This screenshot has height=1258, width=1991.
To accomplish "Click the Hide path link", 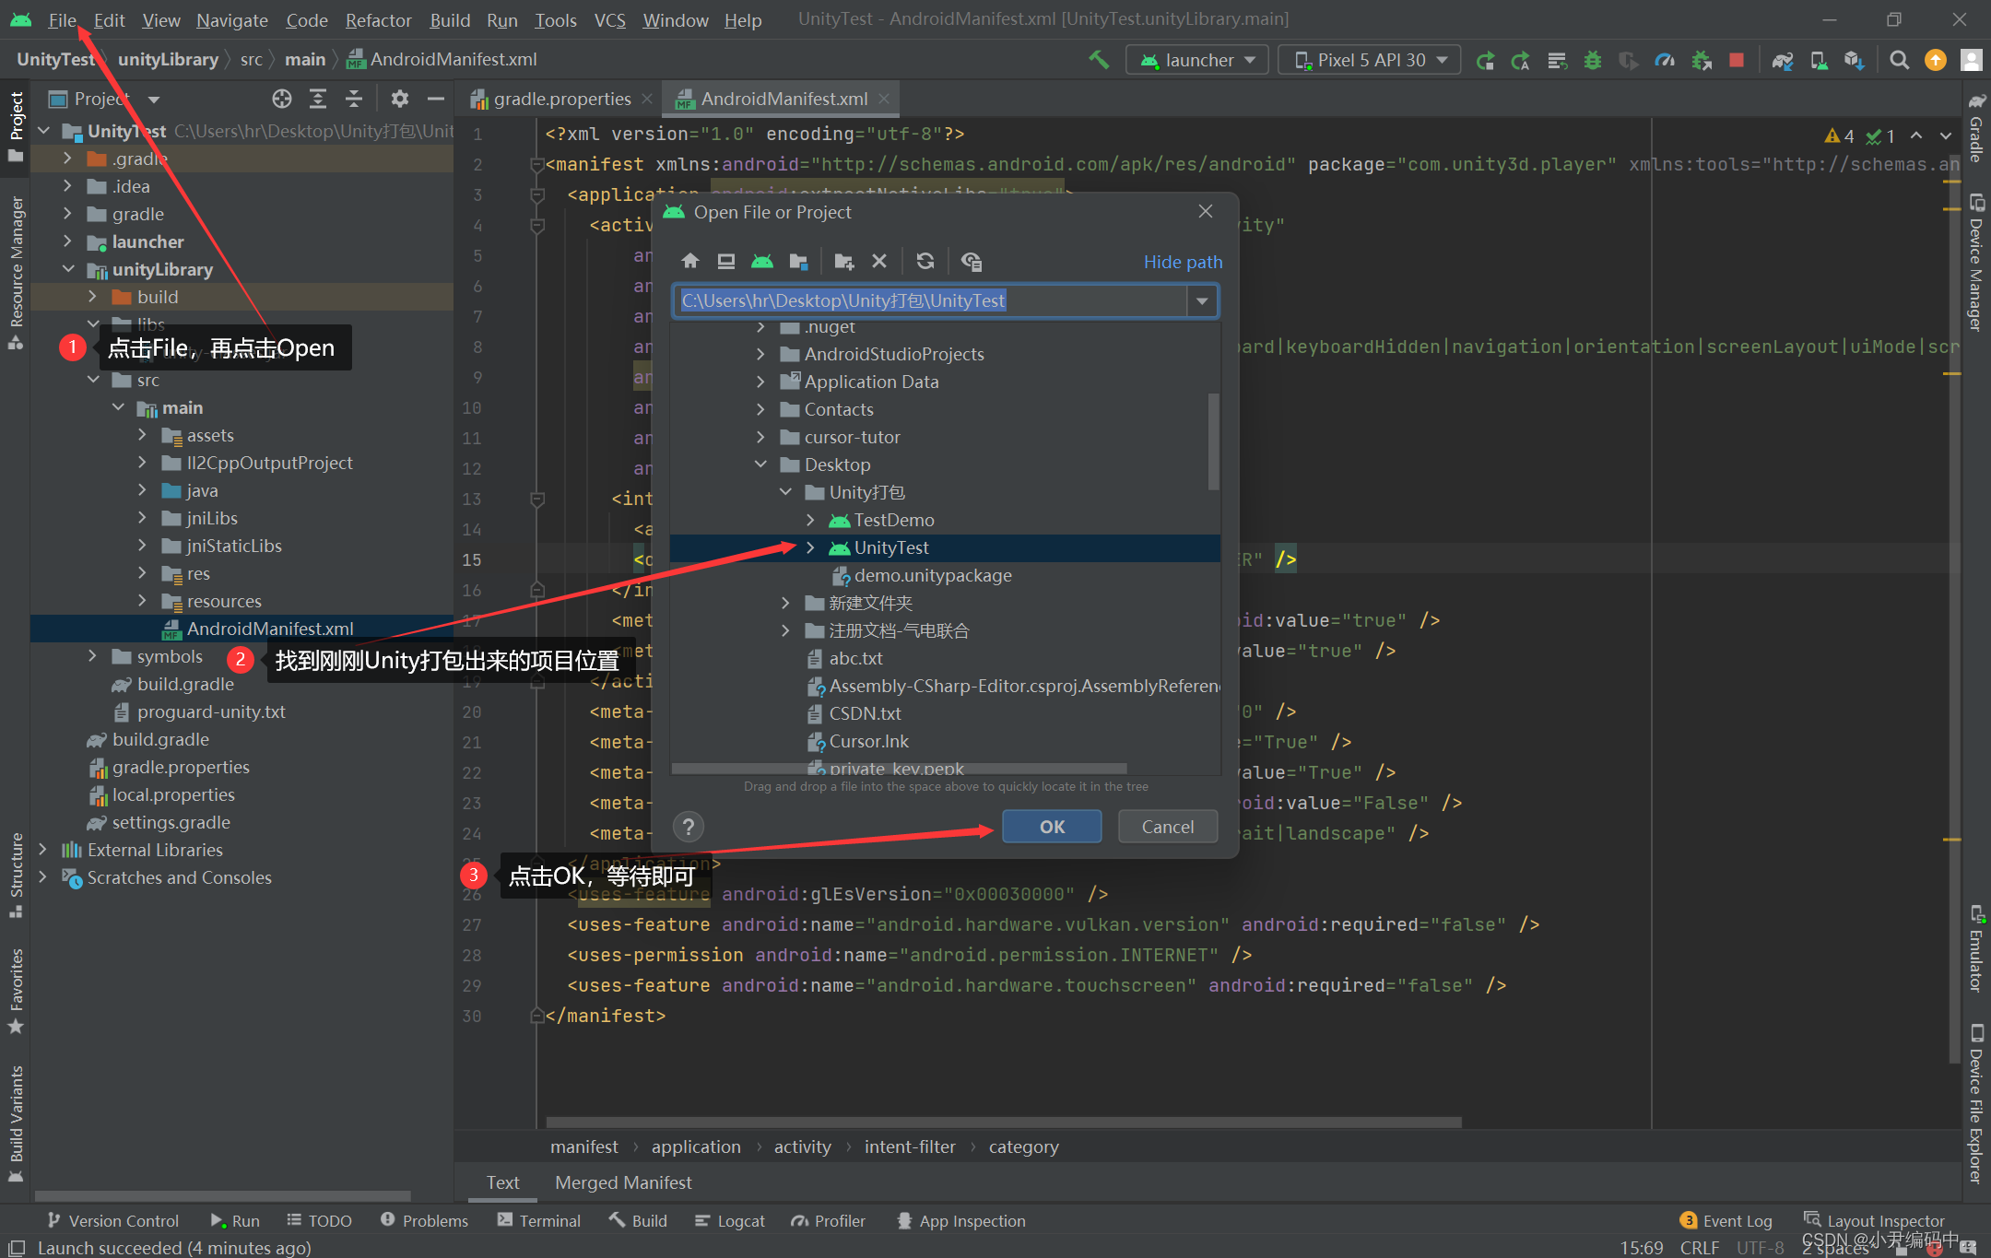I will click(1183, 262).
